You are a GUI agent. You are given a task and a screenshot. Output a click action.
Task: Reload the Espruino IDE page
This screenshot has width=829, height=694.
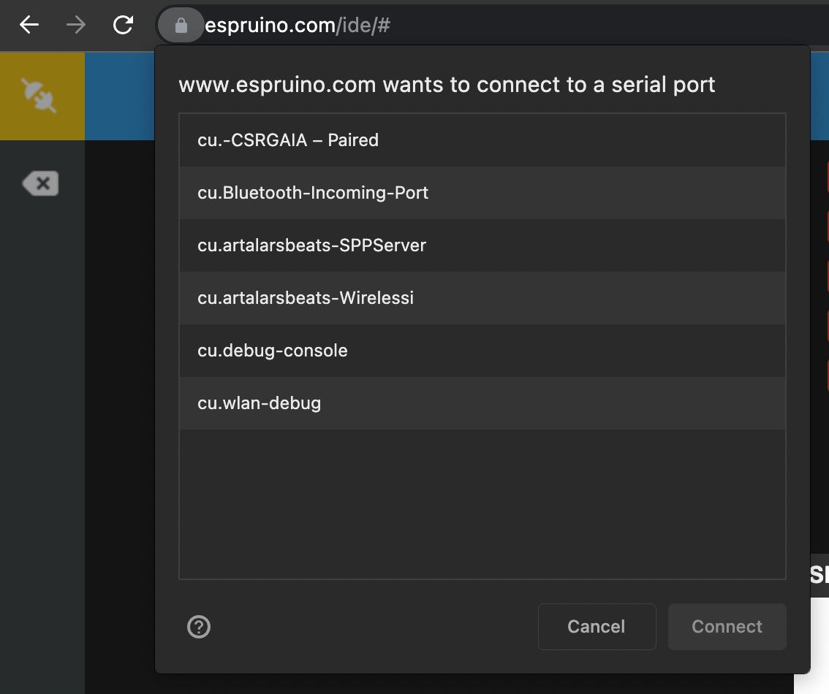click(123, 26)
